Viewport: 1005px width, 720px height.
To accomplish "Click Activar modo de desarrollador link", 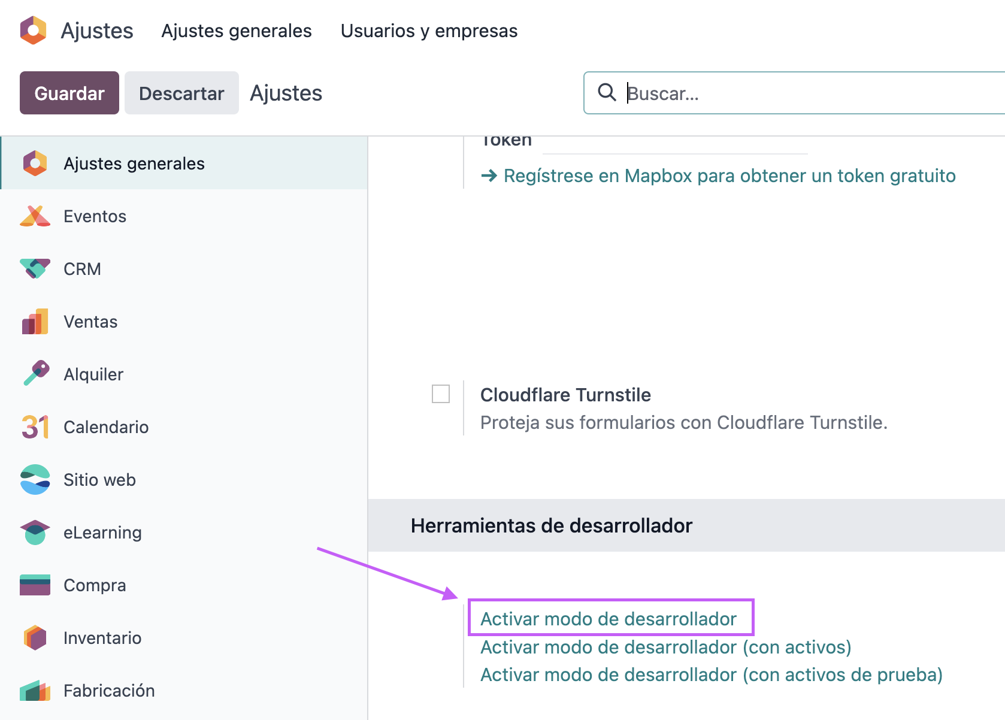I will tap(608, 619).
